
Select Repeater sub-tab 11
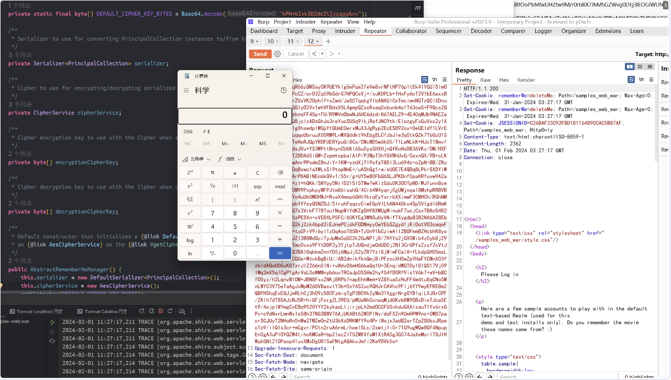click(x=293, y=41)
